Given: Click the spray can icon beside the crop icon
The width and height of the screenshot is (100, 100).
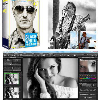Looking at the screenshot, I should [92, 55].
